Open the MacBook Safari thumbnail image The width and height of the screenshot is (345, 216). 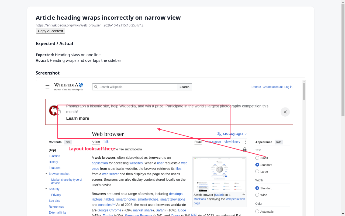[x=219, y=175]
